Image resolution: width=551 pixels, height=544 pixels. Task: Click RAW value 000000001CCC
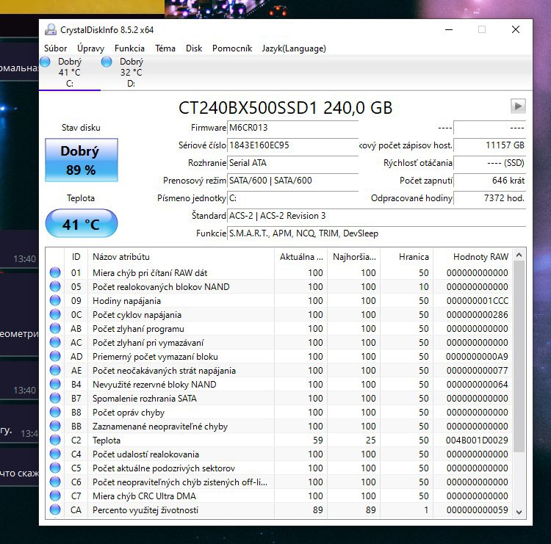click(478, 300)
